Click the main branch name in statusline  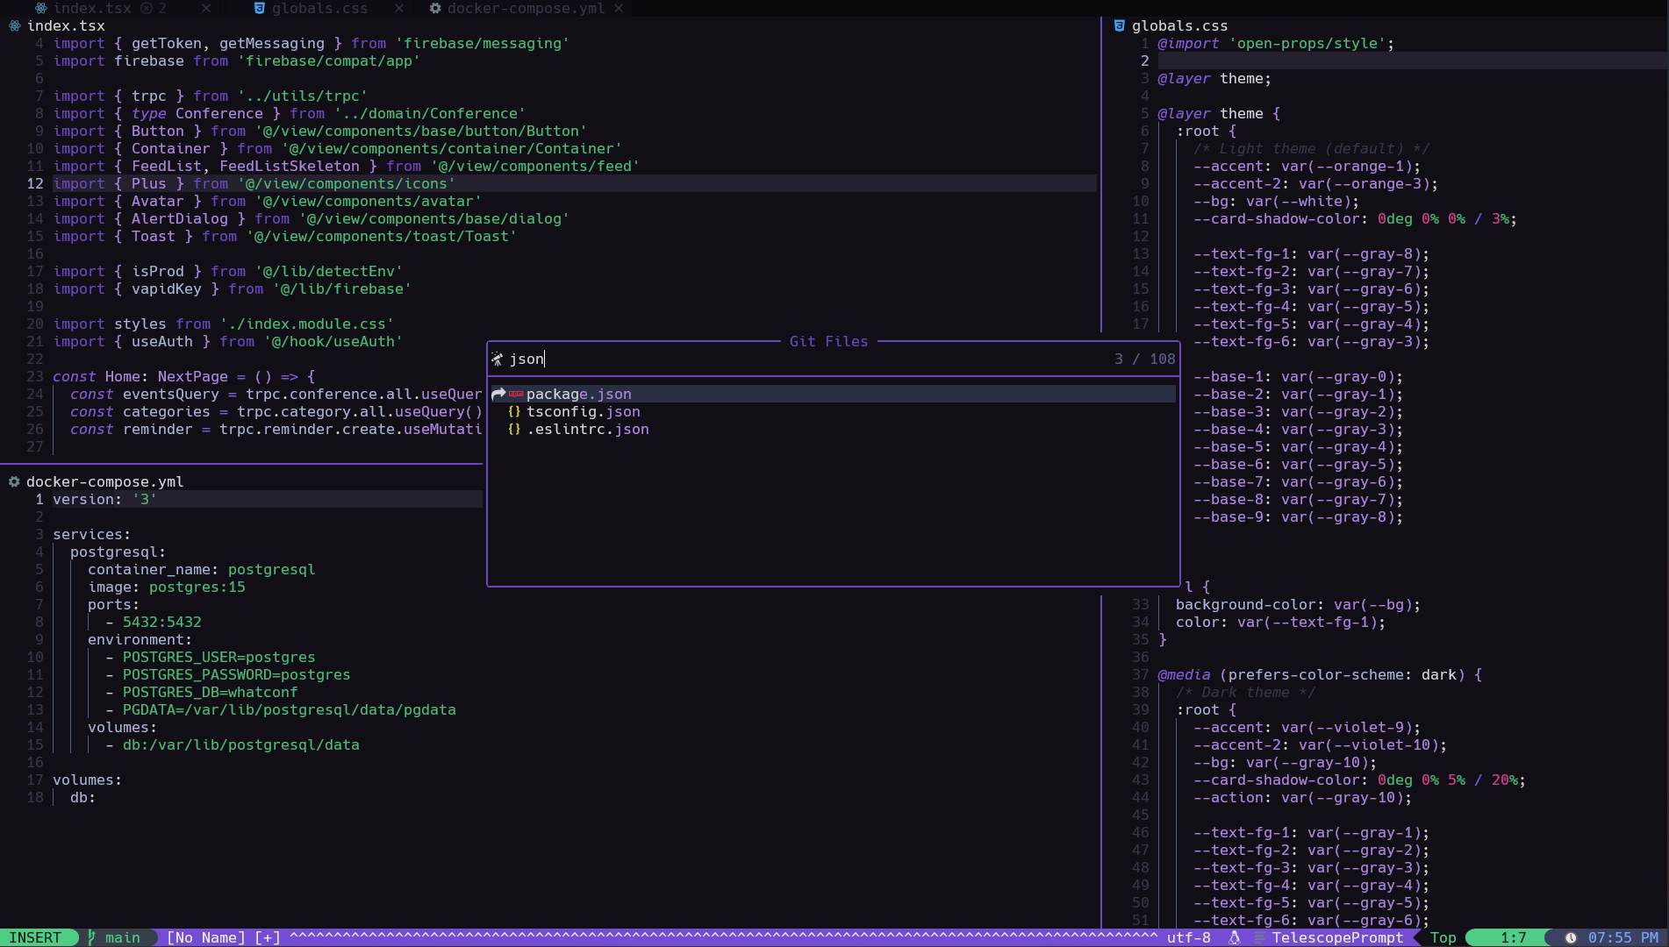[122, 937]
